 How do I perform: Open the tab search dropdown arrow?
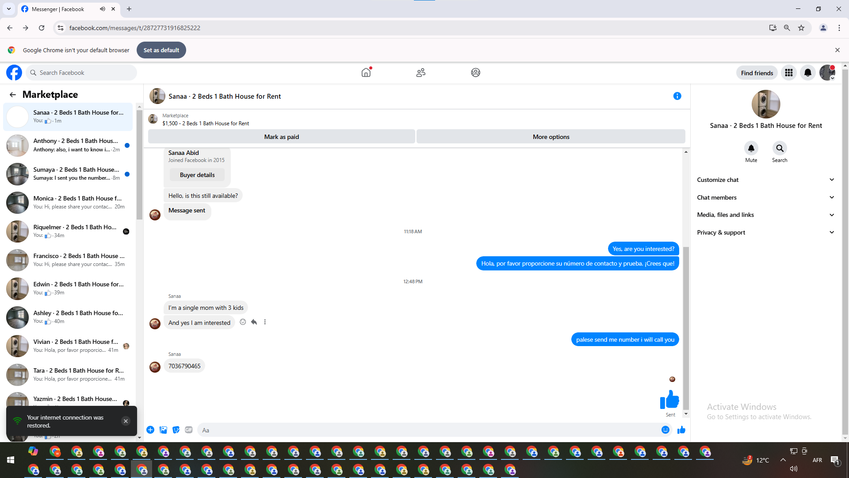pyautogui.click(x=9, y=9)
